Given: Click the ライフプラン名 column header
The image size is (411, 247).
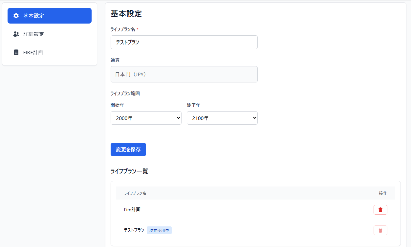Looking at the screenshot, I should (135, 193).
